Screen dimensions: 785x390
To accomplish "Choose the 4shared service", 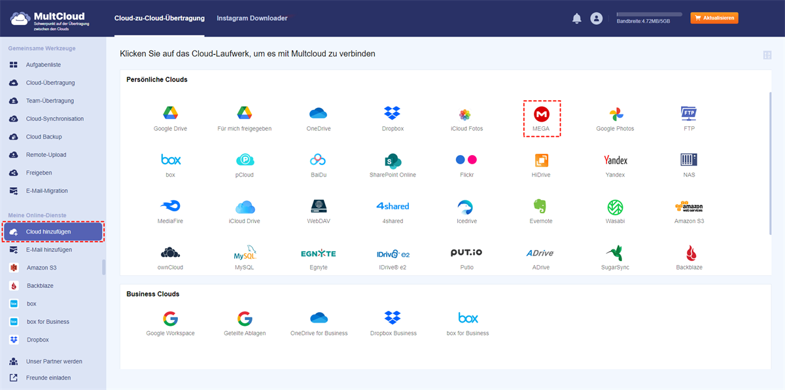I will [392, 206].
